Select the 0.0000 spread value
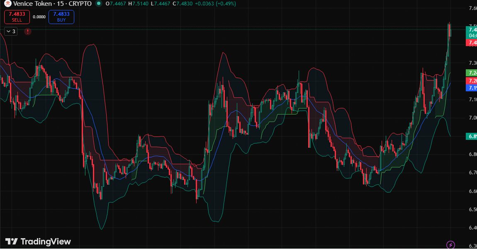477x249 pixels. (x=39, y=17)
